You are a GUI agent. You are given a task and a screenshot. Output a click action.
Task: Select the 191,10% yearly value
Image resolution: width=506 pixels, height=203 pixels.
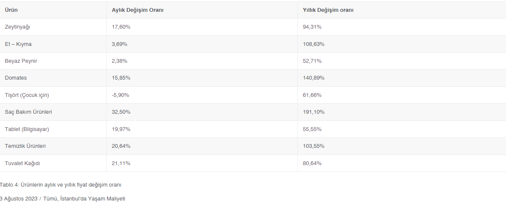[x=314, y=112]
